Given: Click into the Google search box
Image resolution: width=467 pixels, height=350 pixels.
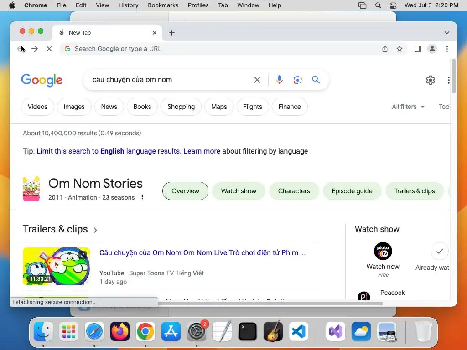Looking at the screenshot, I should tap(170, 80).
